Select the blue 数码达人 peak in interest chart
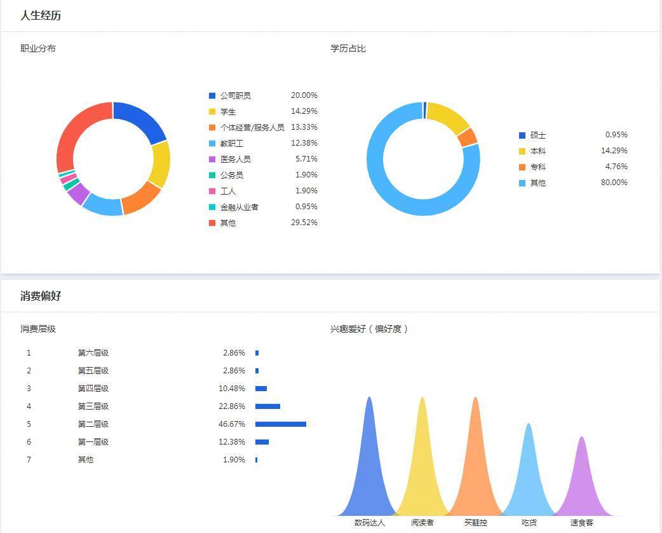662x533 pixels. coord(369,458)
